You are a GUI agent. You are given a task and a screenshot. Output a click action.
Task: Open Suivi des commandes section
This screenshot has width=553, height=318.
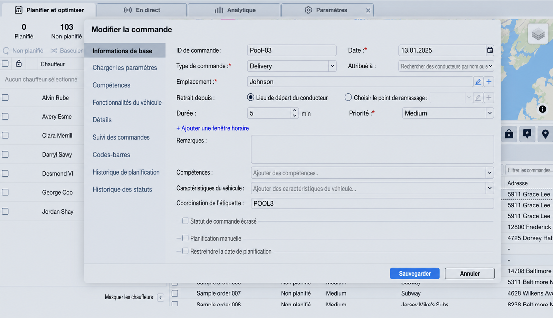121,137
